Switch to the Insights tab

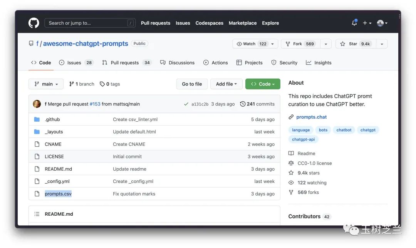tap(319, 63)
